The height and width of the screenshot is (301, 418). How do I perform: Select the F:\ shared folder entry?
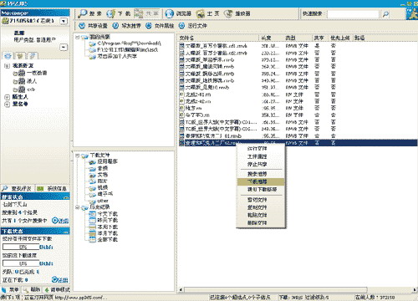(x=124, y=50)
